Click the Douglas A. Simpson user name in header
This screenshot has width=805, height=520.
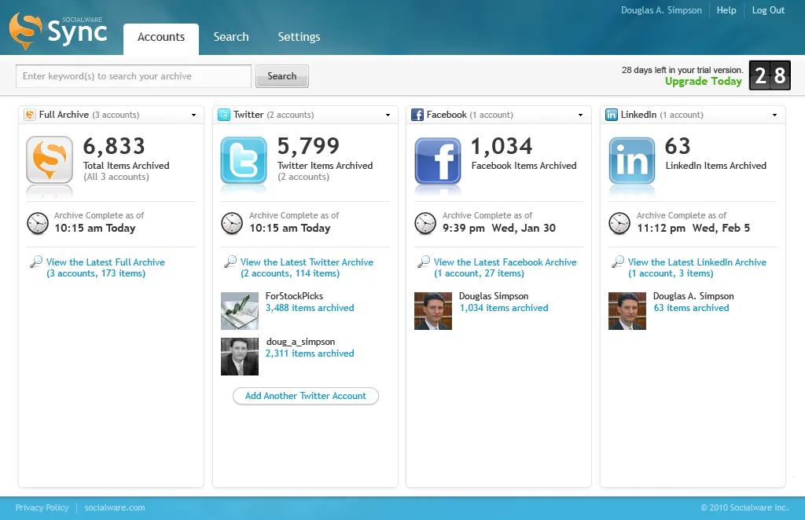(x=661, y=10)
